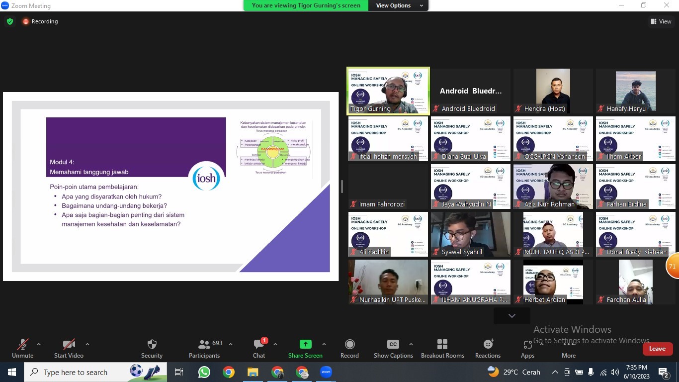This screenshot has height=382, width=679.
Task: Show next page of video thumbnails
Action: pyautogui.click(x=511, y=316)
